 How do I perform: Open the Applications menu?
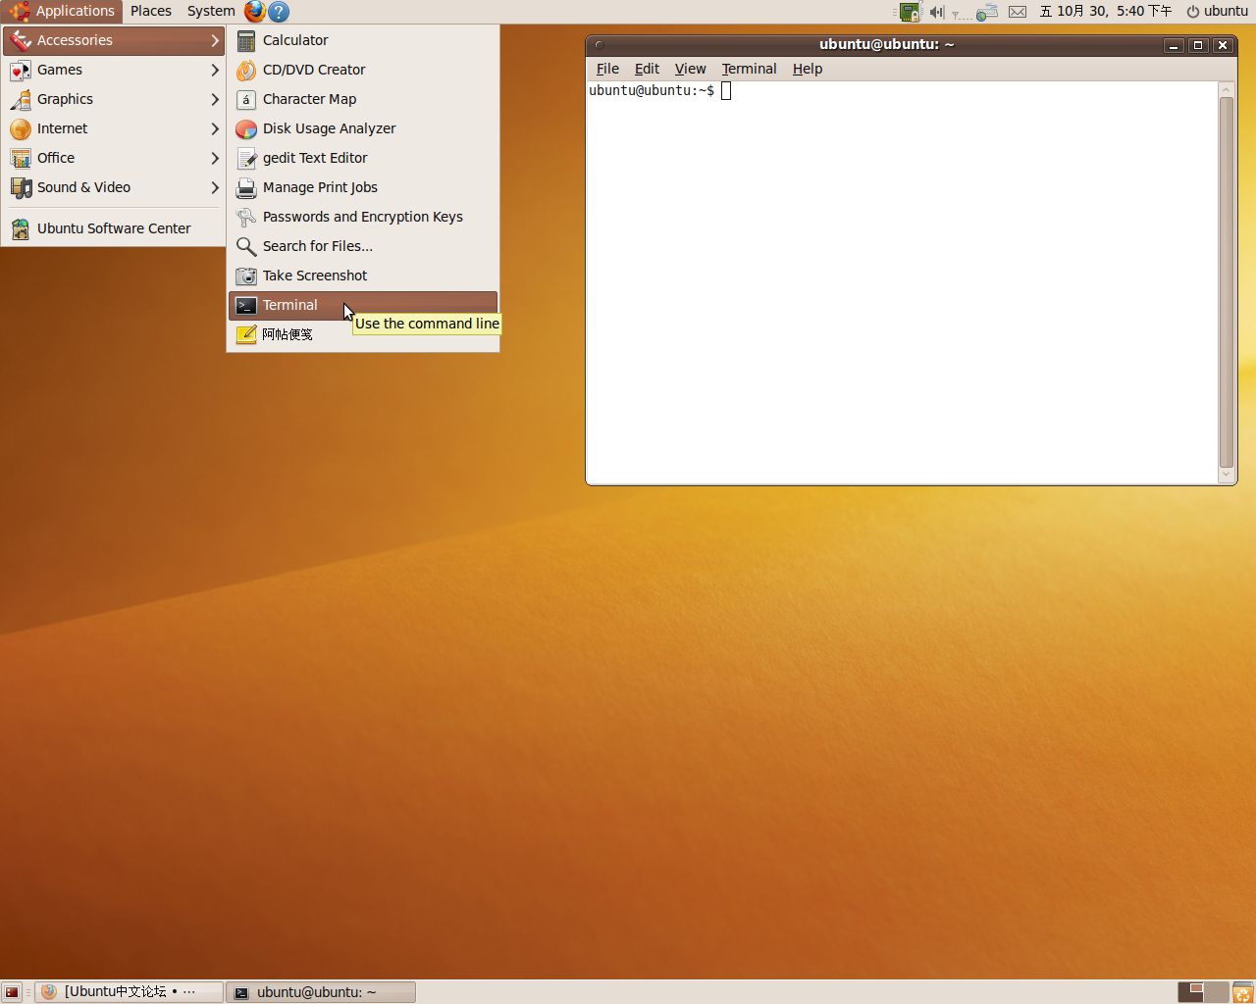click(x=62, y=11)
